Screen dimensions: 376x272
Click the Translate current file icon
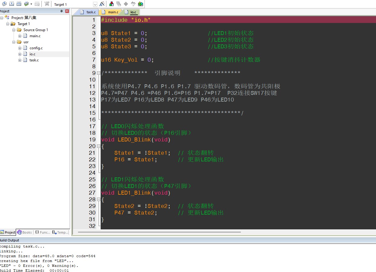tap(4, 4)
